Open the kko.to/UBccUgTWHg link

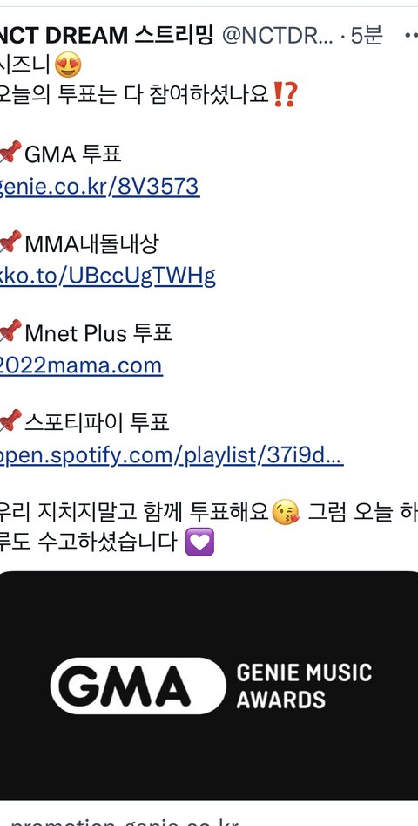107,276
